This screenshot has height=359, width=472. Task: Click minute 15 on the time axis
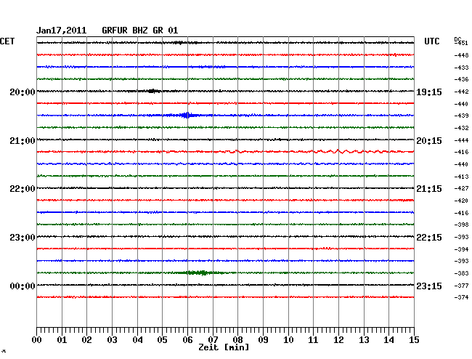pyautogui.click(x=414, y=339)
